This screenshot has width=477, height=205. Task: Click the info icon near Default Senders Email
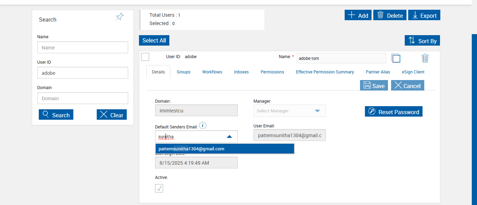click(203, 126)
